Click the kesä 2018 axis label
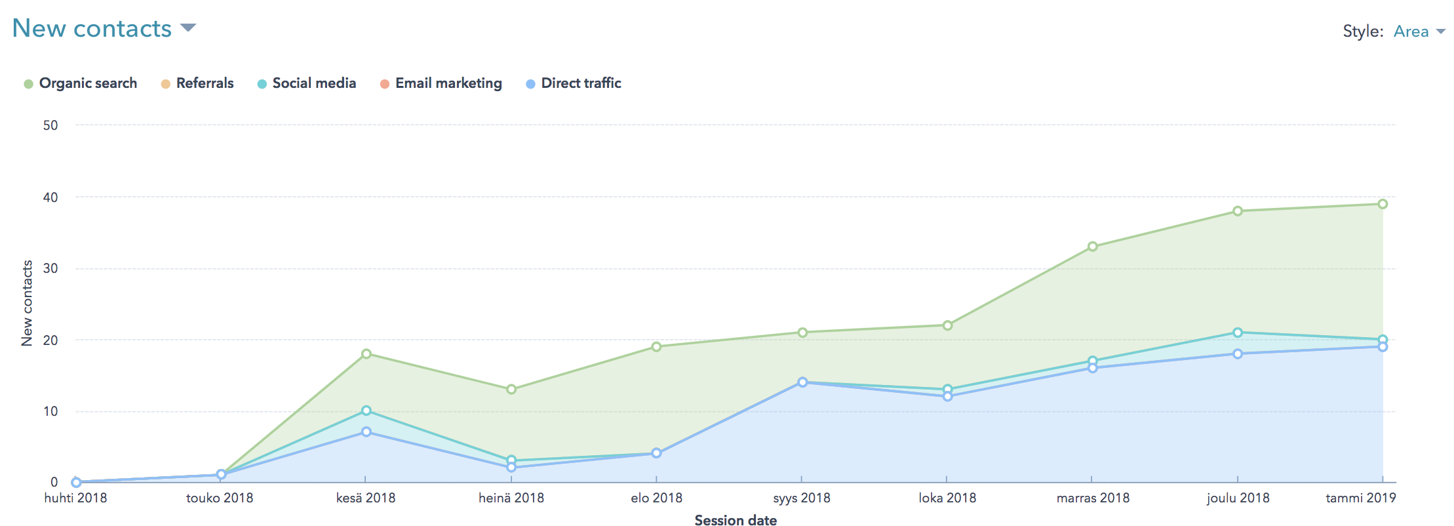The height and width of the screenshot is (526, 1454). pos(366,498)
